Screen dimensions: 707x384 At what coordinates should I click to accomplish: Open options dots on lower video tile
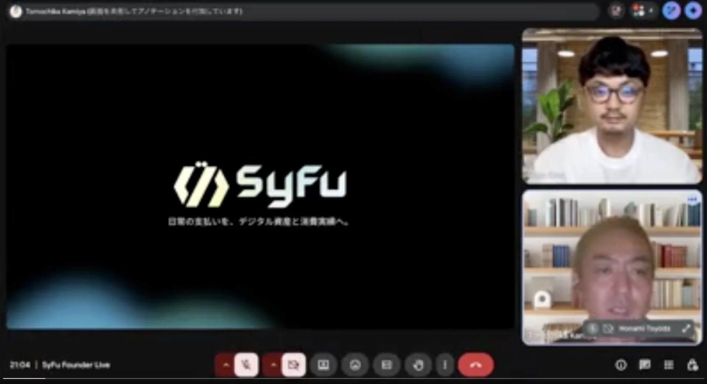(692, 200)
